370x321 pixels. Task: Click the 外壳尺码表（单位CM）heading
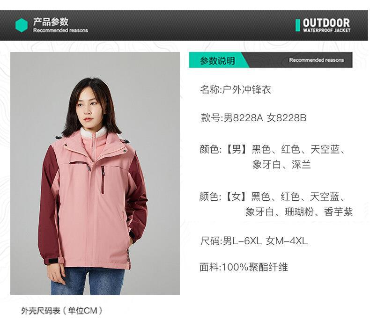(62, 311)
